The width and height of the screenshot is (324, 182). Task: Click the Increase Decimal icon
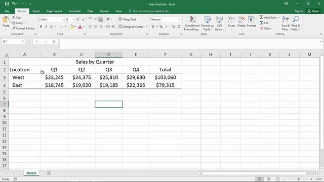coord(173,27)
